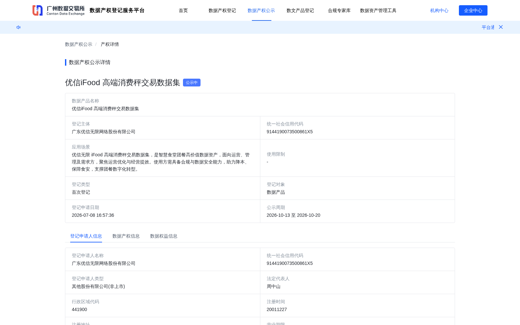520x325 pixels.
Task: Click the period 2026-10-13 至 2026-10-20
Action: point(293,215)
